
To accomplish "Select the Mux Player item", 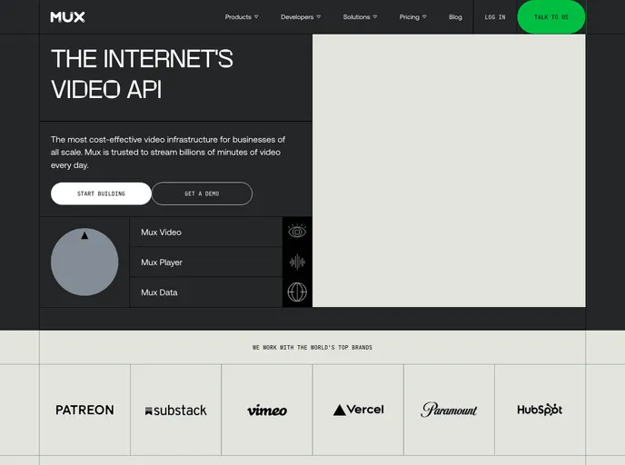I will pyautogui.click(x=206, y=262).
